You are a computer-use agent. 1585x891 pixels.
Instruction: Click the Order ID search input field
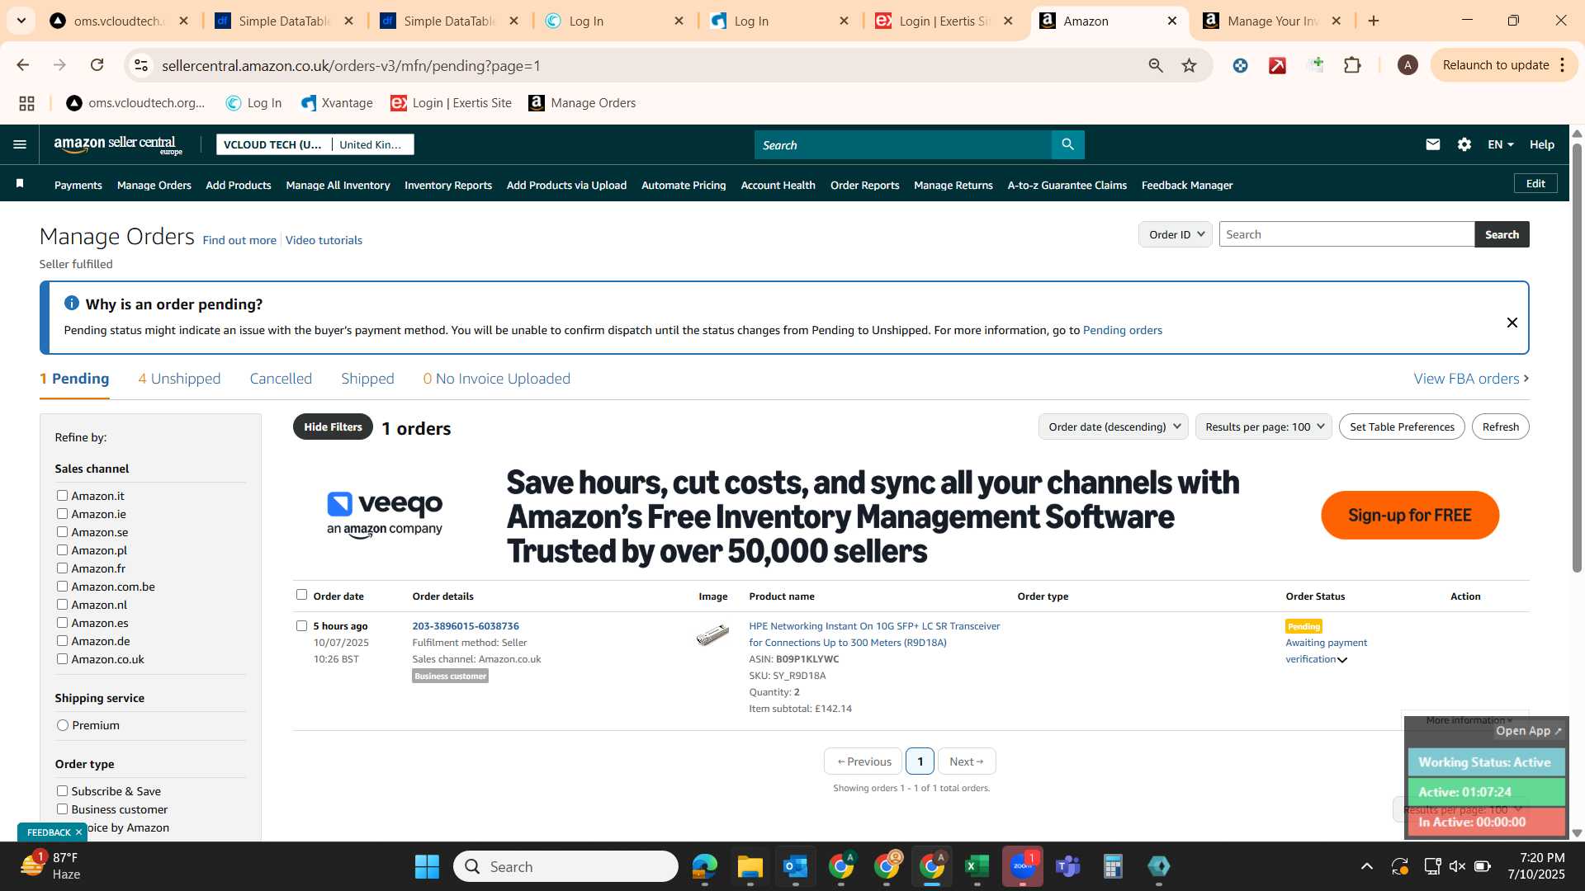1346,234
